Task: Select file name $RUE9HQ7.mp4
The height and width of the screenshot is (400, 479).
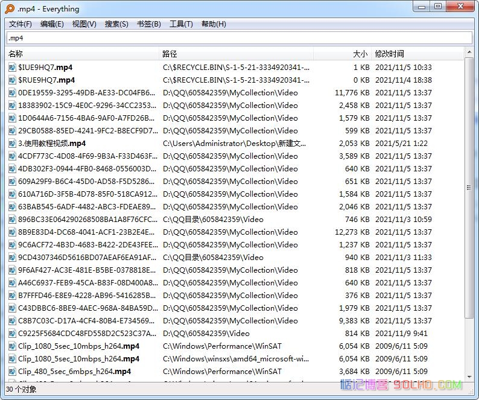Action: pyautogui.click(x=46, y=80)
